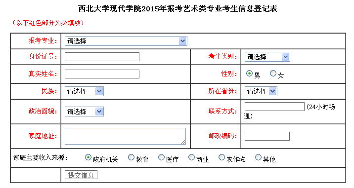Viewport: 354px width, 188px height.
Task: Open the 政治面貌 dropdown
Action: point(84,112)
